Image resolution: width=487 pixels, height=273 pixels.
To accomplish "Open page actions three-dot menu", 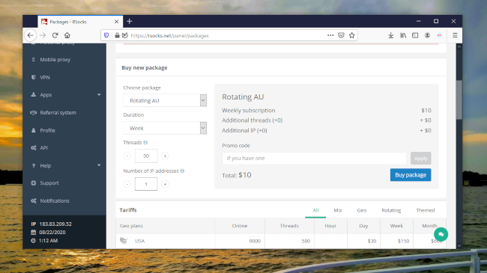I will pyautogui.click(x=330, y=35).
